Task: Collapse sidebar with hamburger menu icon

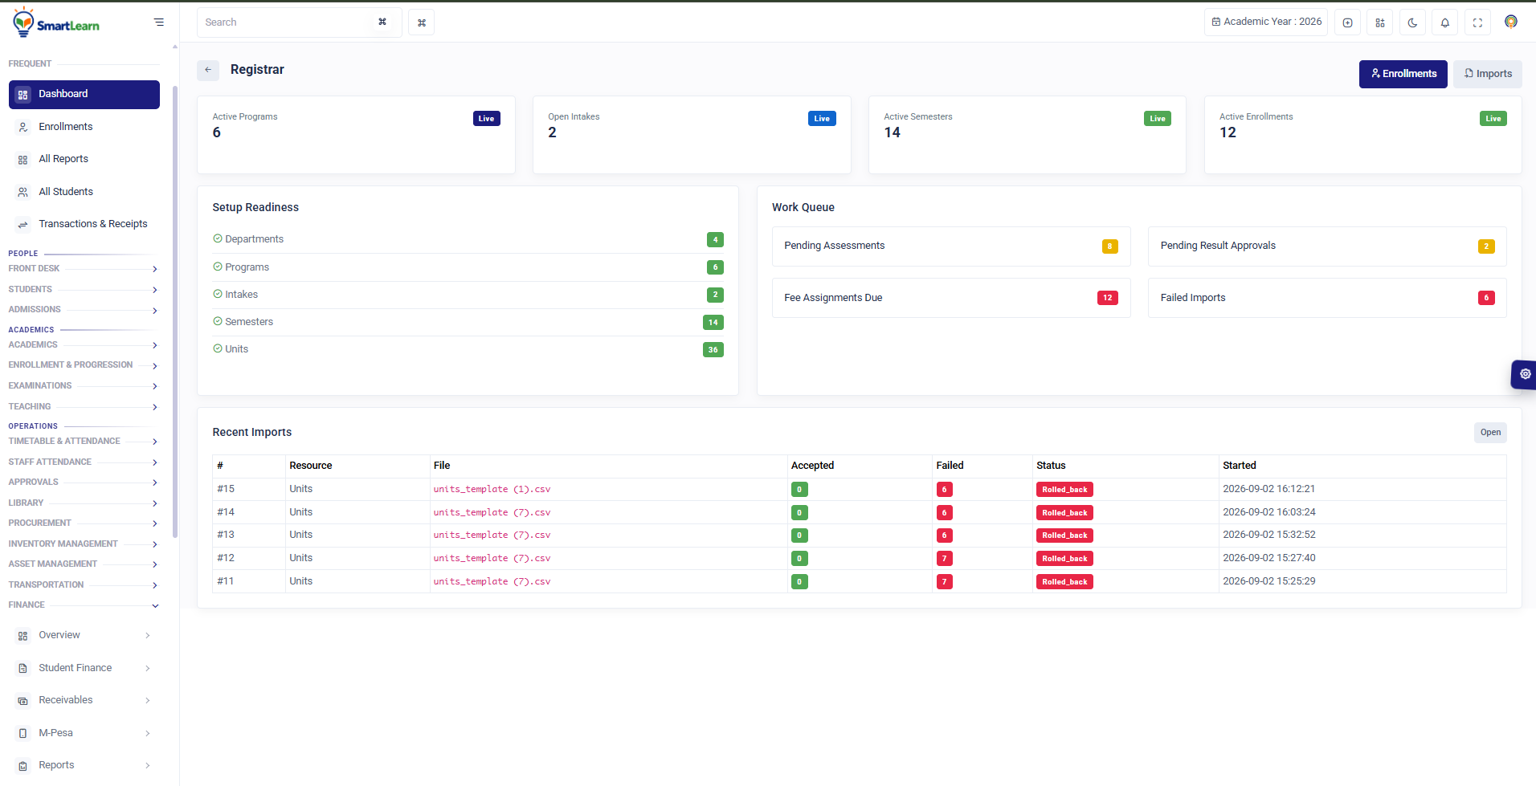Action: coord(159,22)
